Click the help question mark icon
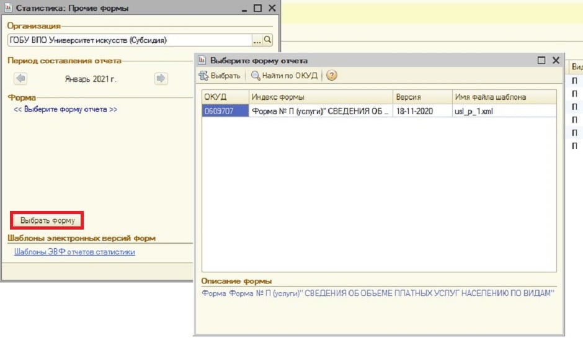This screenshot has width=583, height=363. (332, 76)
